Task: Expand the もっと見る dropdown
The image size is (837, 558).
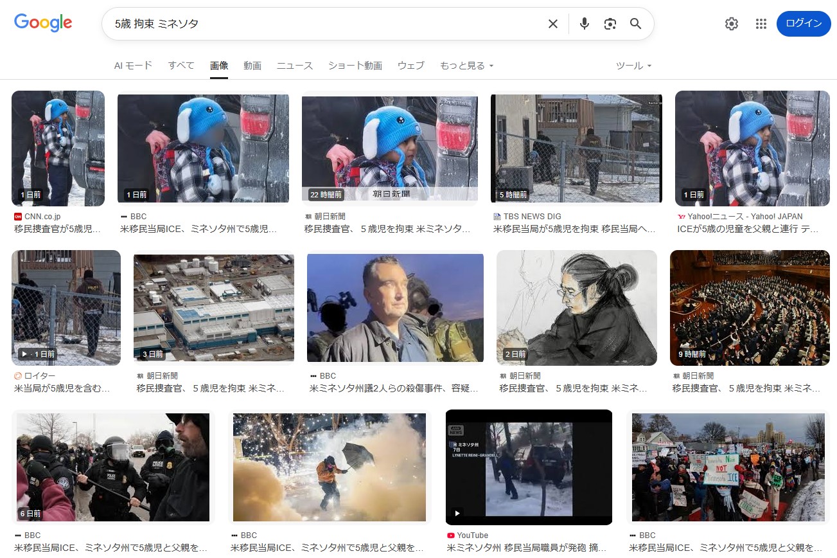Action: (466, 66)
